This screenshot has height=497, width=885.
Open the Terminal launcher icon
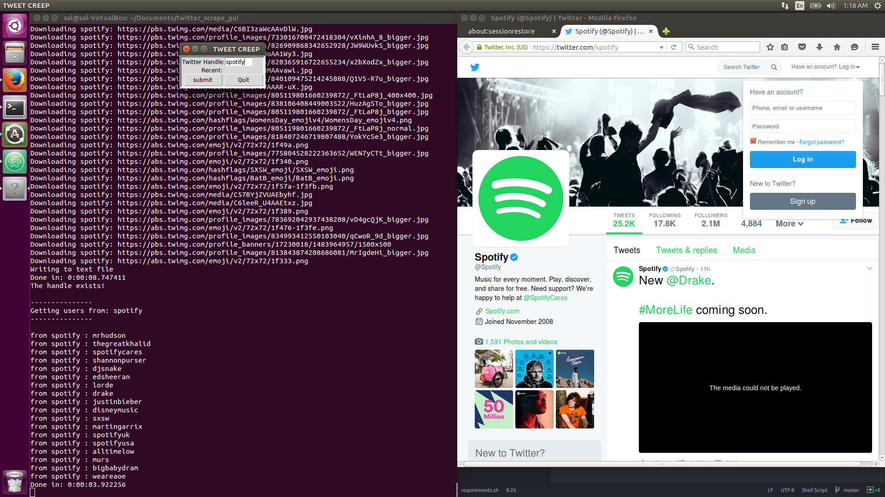click(x=15, y=108)
